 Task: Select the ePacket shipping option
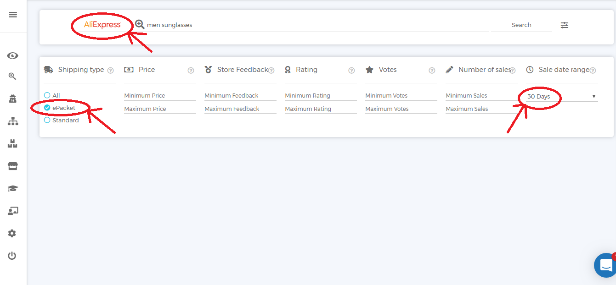click(x=47, y=108)
